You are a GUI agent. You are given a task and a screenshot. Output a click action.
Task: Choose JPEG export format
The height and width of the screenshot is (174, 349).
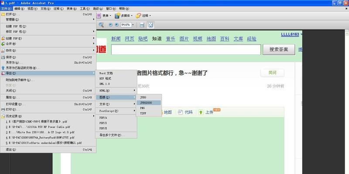coord(149,97)
